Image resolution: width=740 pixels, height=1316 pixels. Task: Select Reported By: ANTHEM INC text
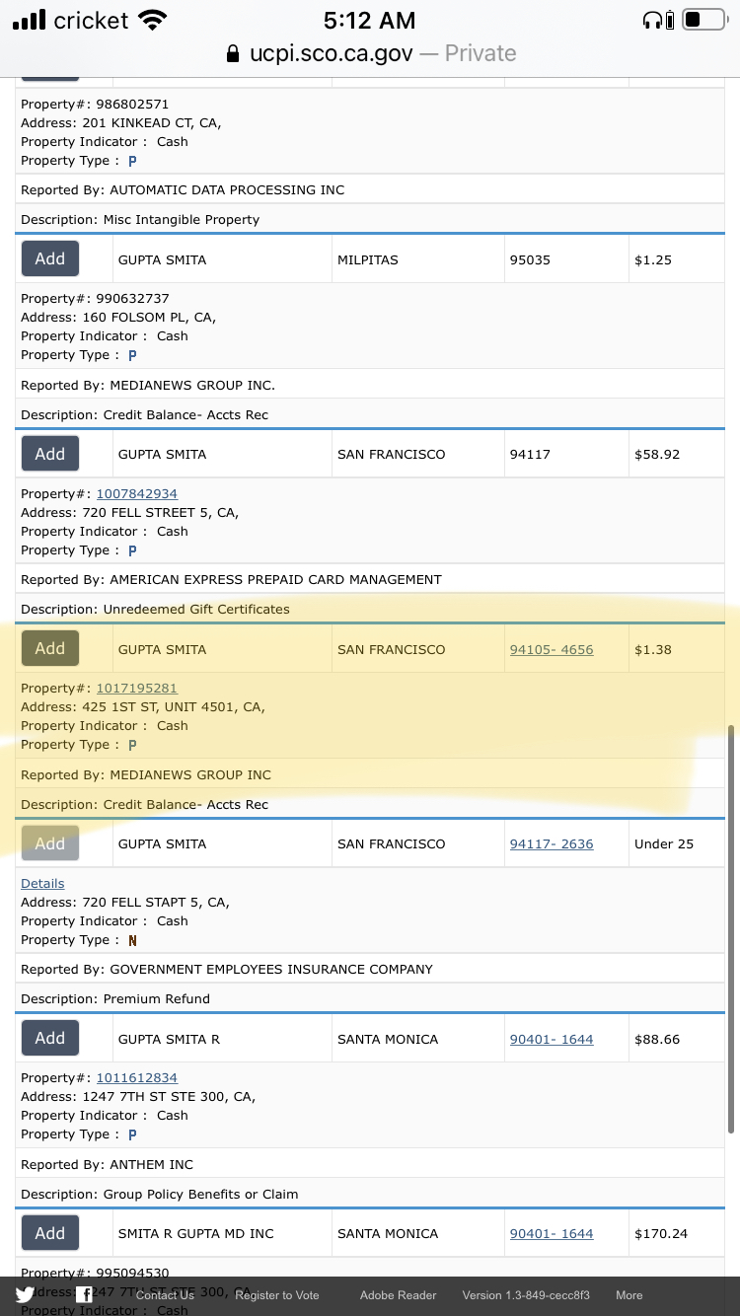(107, 1164)
